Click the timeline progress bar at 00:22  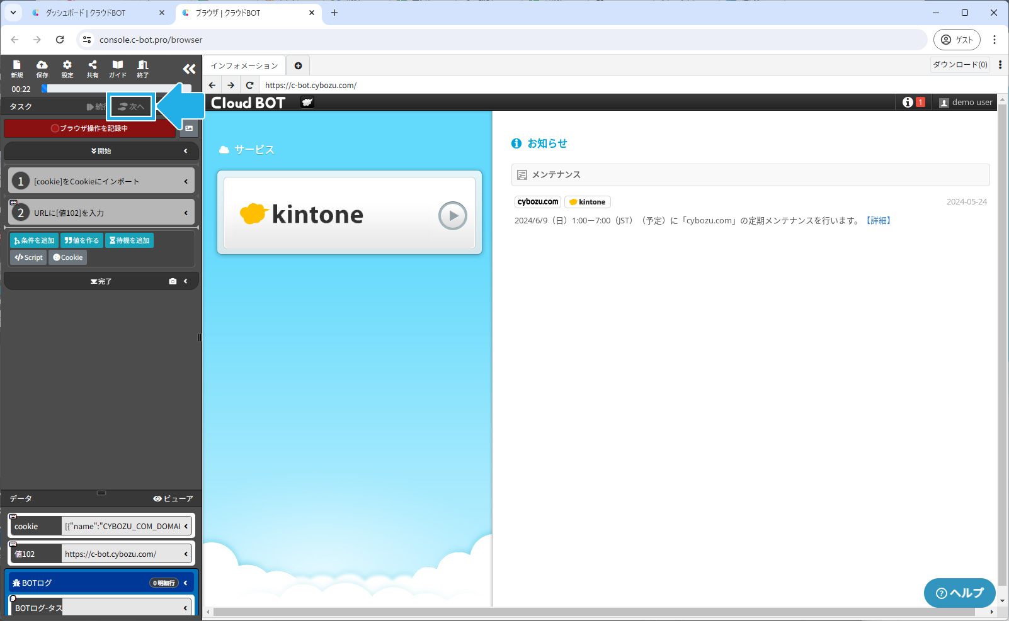[x=117, y=89]
